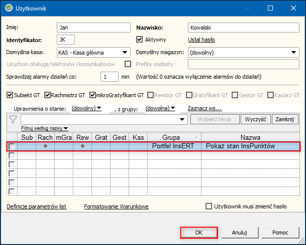Click the application icon in title bar
Screen dimensions: 306x245
click(9, 9)
